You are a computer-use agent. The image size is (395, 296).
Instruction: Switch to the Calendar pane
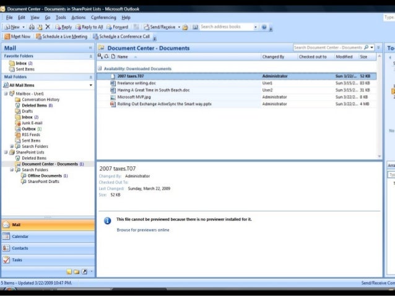click(48, 237)
